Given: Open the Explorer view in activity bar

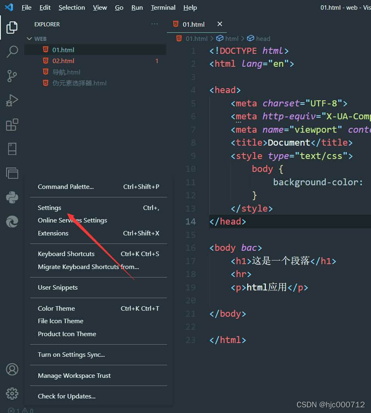Looking at the screenshot, I should 12,28.
